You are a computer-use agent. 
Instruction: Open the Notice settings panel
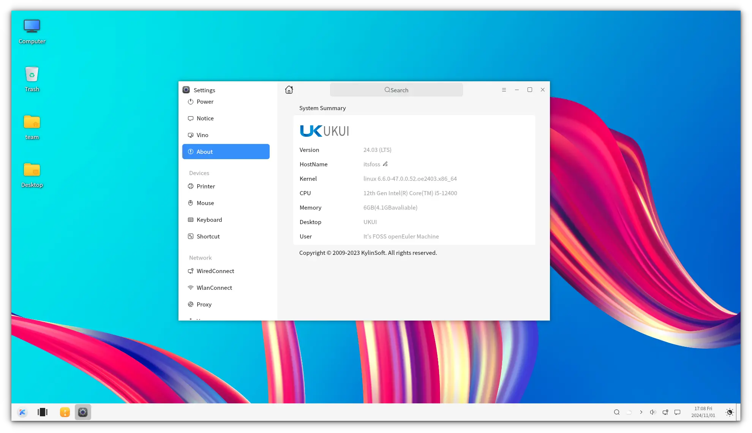pyautogui.click(x=205, y=118)
